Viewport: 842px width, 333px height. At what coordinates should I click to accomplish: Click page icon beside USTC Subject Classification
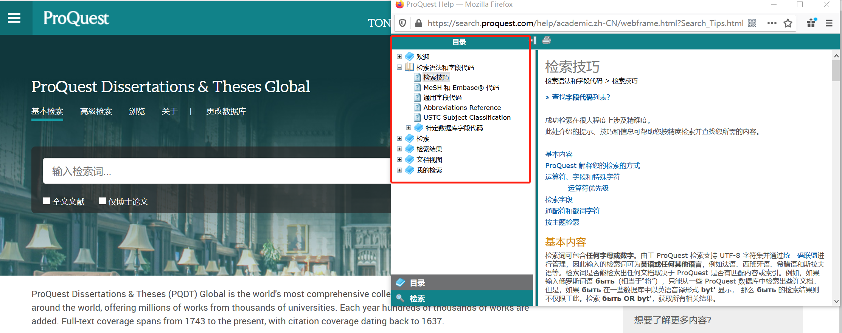417,117
